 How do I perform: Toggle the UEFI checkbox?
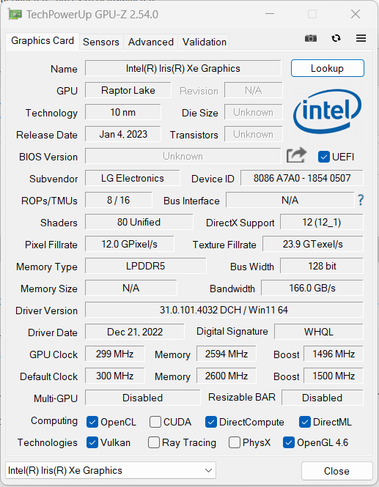click(x=324, y=157)
